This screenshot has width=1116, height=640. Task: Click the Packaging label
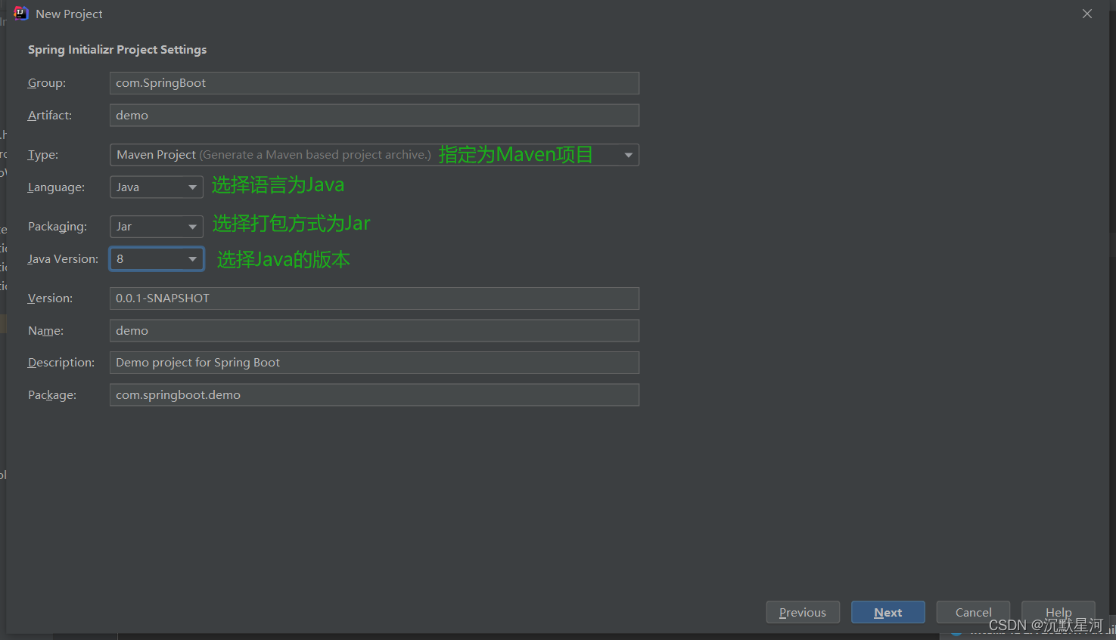[x=58, y=227]
